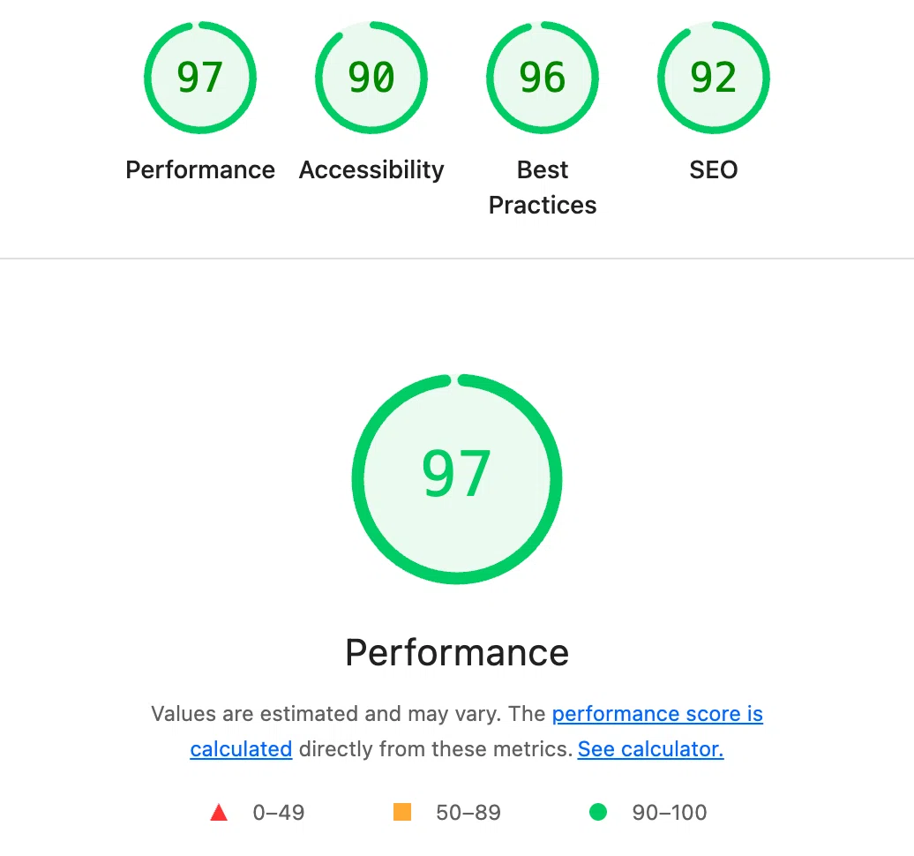Select the SEO category label
The image size is (914, 856).
[x=713, y=169]
